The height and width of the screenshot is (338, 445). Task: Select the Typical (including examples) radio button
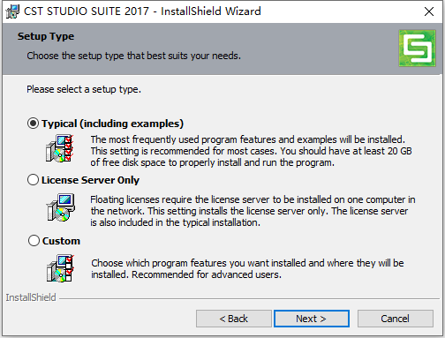pyautogui.click(x=33, y=124)
